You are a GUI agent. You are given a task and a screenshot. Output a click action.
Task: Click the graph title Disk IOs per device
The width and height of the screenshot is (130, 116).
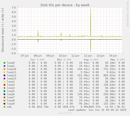(65, 5)
